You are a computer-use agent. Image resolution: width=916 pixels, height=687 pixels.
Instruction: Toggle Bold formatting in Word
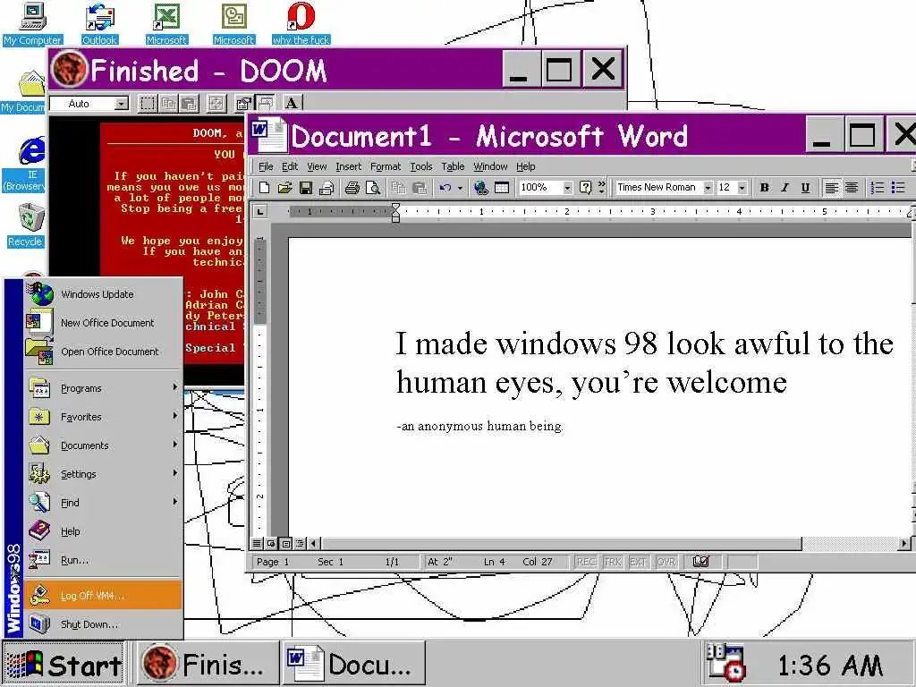(x=764, y=188)
